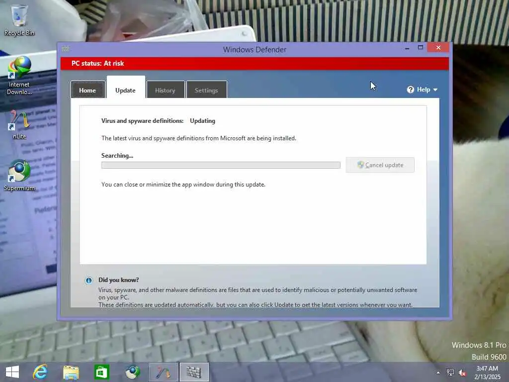Open Windows Store from the taskbar
Image resolution: width=509 pixels, height=382 pixels.
[101, 372]
